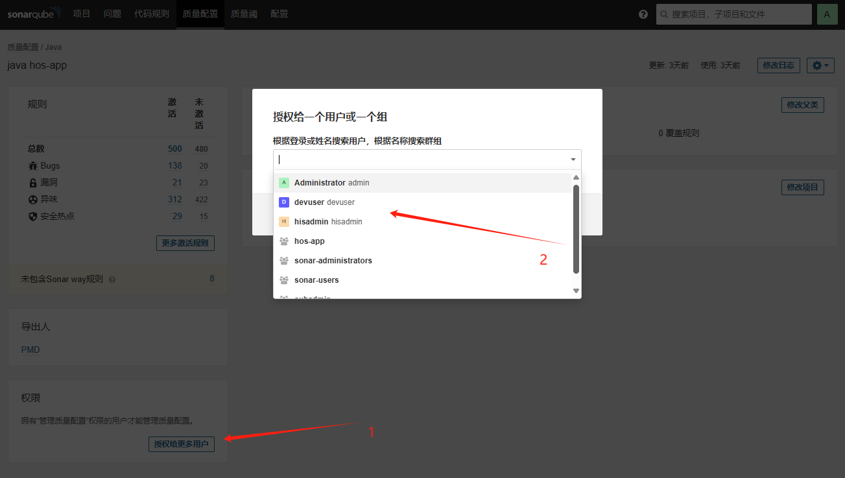The image size is (845, 478).
Task: Click the green user avatar icon
Action: click(x=827, y=14)
